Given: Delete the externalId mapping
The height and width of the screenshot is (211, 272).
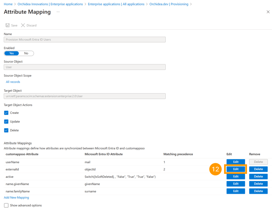Looking at the screenshot, I should (258, 169).
